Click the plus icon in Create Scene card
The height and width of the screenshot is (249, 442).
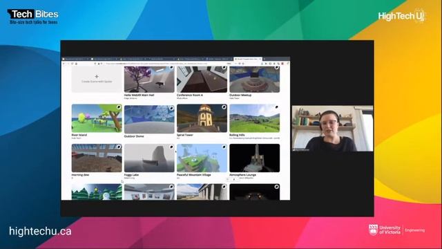pyautogui.click(x=97, y=77)
